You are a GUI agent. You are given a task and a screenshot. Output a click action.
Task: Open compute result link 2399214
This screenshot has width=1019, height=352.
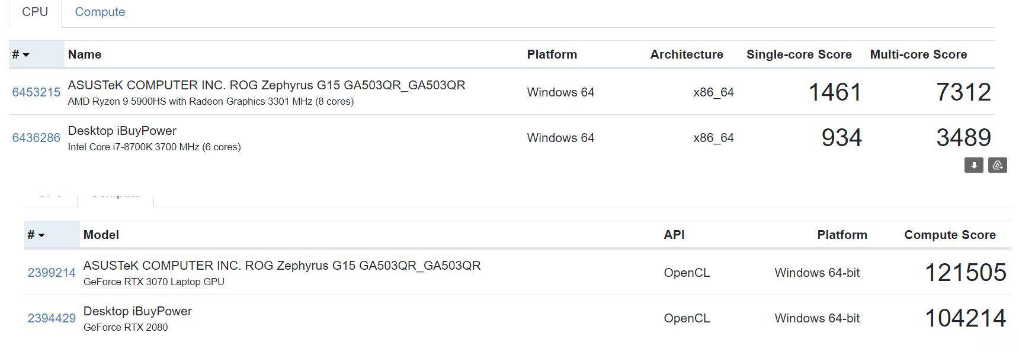coord(52,273)
